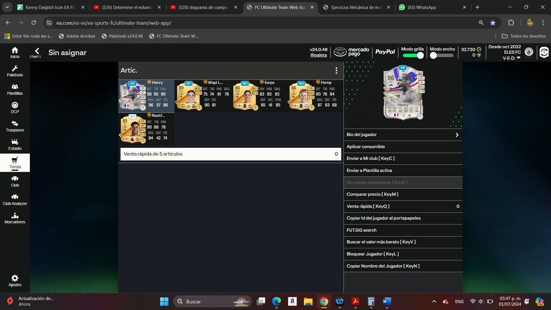Viewport: 551px width, 310px height.
Task: Go back with the left chevron arrow
Action: (x=37, y=51)
